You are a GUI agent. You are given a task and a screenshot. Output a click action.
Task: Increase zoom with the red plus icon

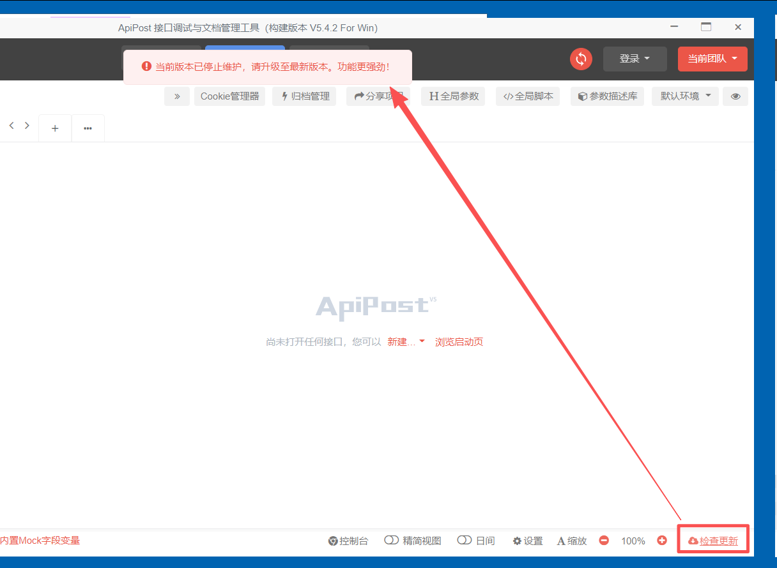coord(662,541)
